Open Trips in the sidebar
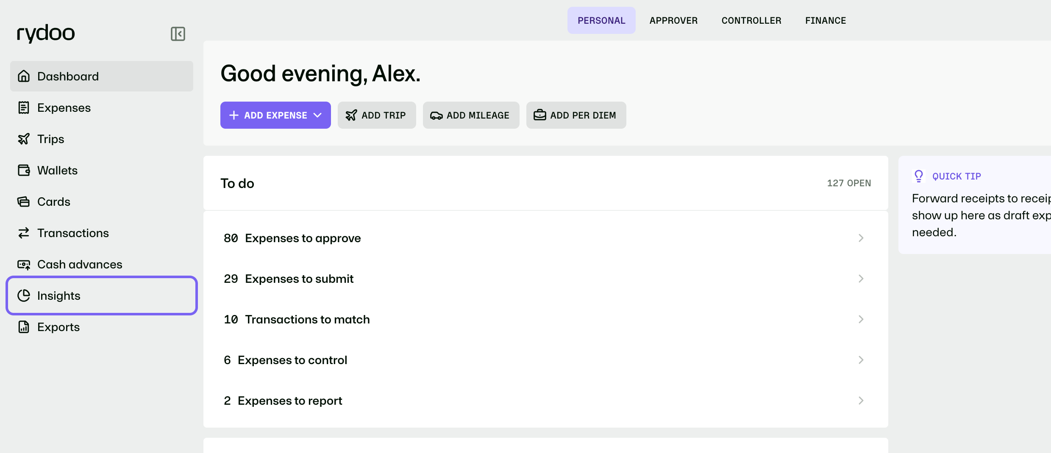This screenshot has height=453, width=1051. (x=102, y=139)
